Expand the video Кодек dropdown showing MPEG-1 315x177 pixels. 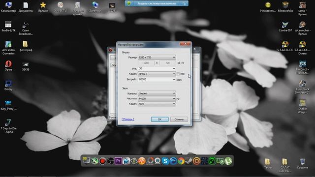coord(157,74)
